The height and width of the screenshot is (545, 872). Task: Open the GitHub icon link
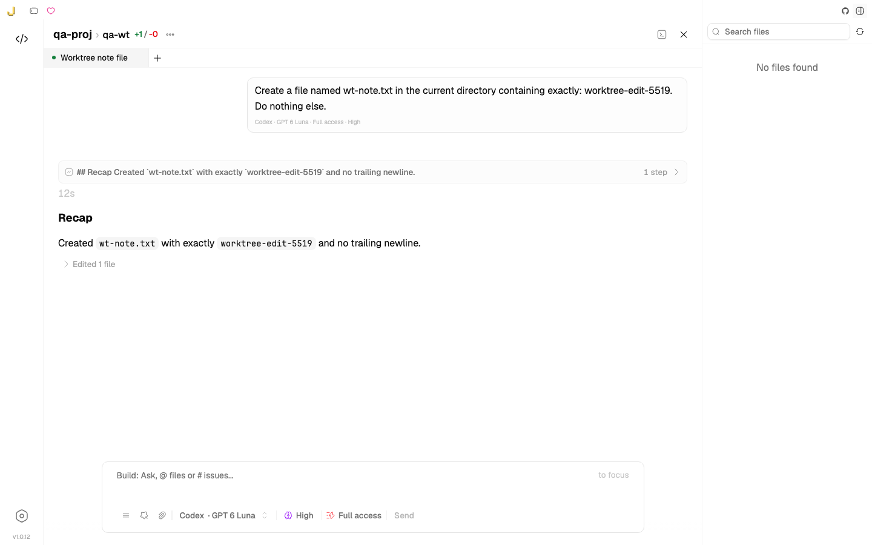[845, 11]
